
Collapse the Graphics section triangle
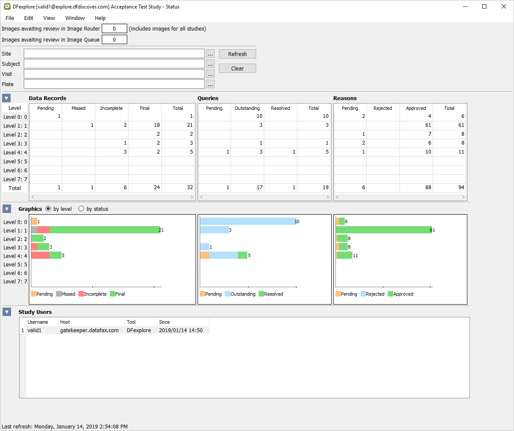(x=6, y=209)
